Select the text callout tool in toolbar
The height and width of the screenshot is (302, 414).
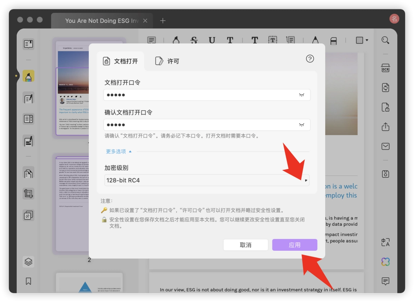point(290,40)
